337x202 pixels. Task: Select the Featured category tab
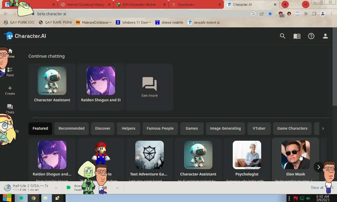tap(40, 128)
